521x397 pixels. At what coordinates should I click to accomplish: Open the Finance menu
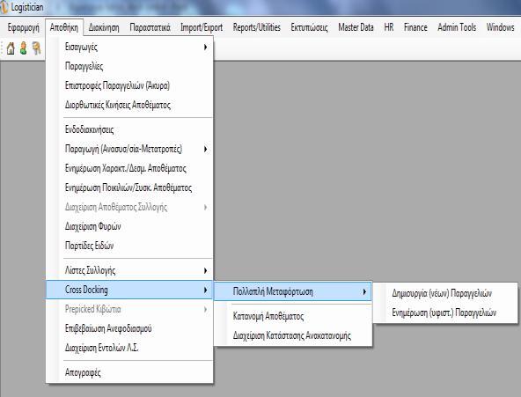tap(415, 27)
